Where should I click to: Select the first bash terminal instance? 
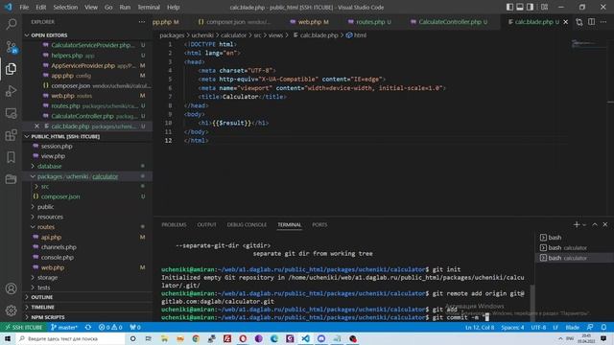click(555, 238)
